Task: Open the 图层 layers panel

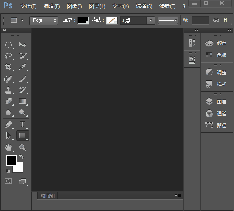Action: (216, 102)
